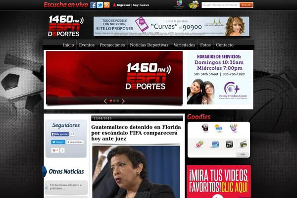Open the Facebook icon in the top bar
The height and width of the screenshot is (198, 297).
[93, 5]
